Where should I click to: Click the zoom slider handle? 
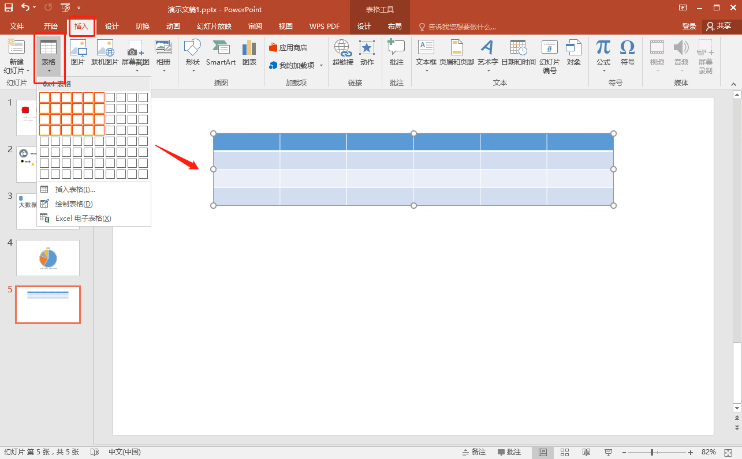[x=652, y=453]
